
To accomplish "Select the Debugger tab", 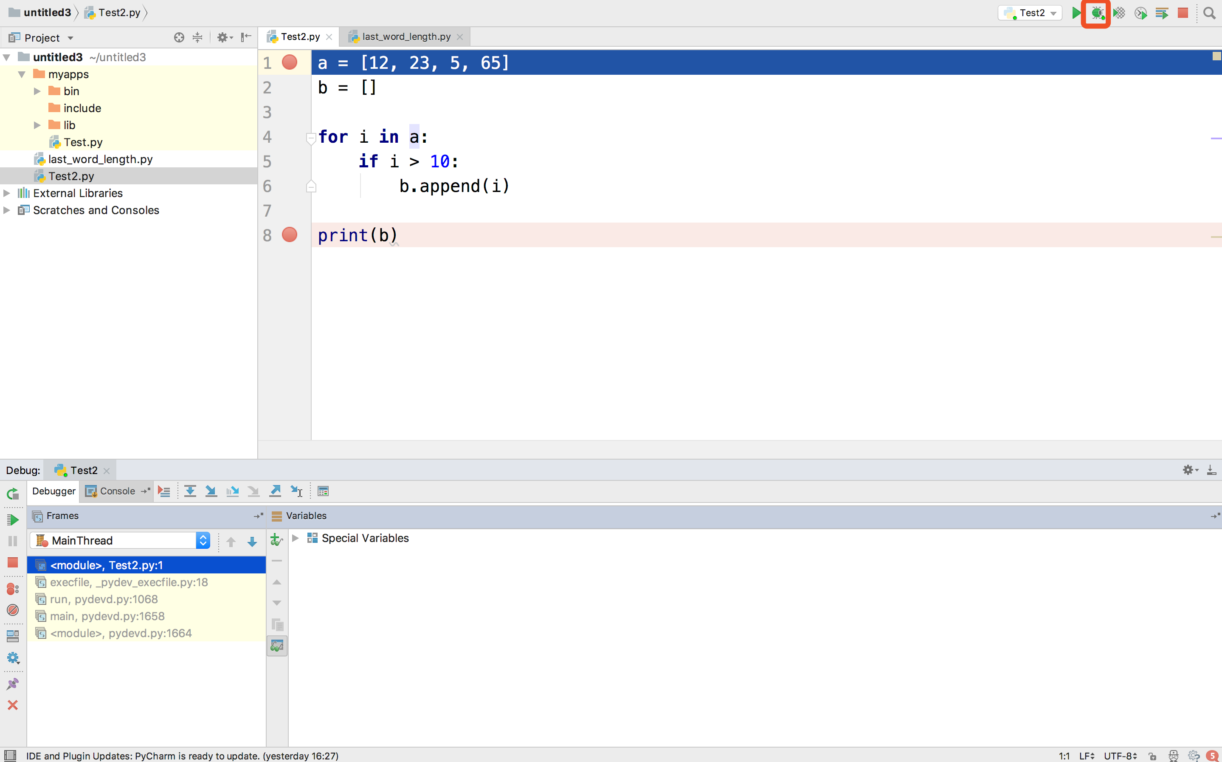I will [53, 491].
